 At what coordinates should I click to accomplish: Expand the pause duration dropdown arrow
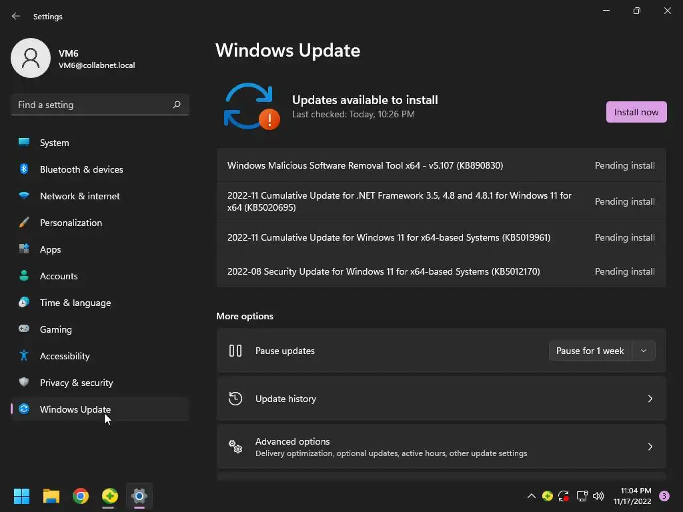click(644, 351)
